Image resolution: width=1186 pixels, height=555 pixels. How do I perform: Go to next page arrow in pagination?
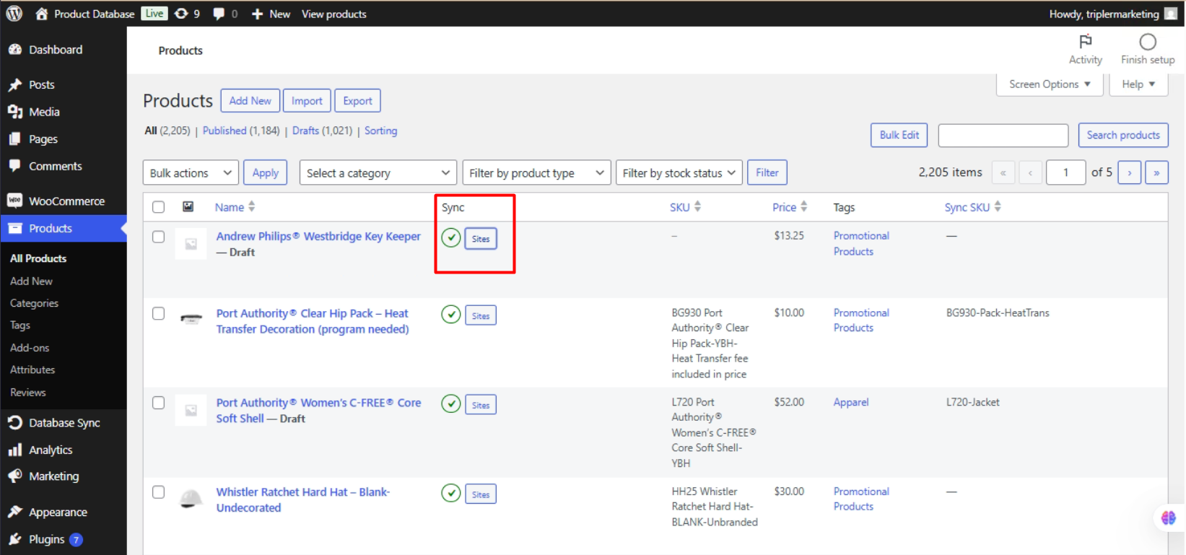[1129, 172]
